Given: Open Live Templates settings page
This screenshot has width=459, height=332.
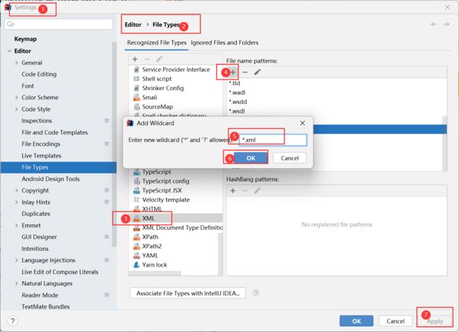Looking at the screenshot, I should pyautogui.click(x=41, y=156).
